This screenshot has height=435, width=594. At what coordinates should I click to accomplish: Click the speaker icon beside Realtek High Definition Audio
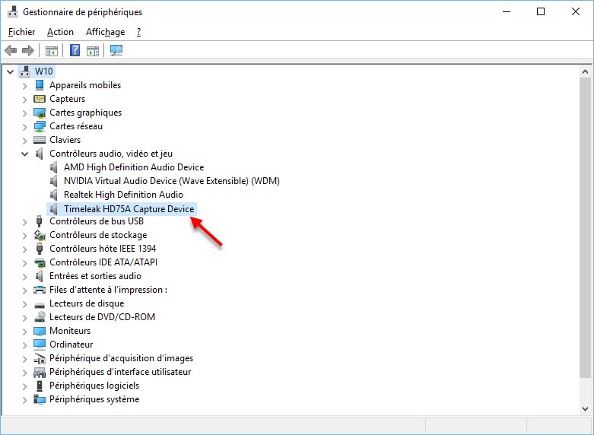pos(54,195)
